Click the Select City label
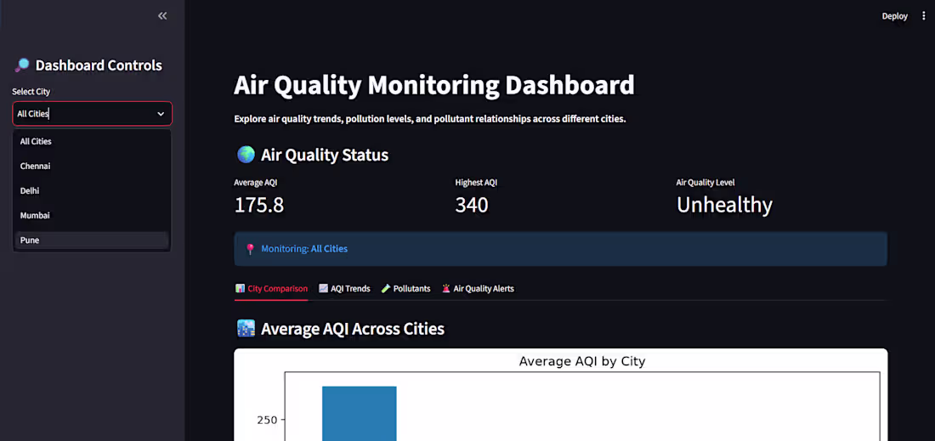Image resolution: width=935 pixels, height=441 pixels. point(31,92)
